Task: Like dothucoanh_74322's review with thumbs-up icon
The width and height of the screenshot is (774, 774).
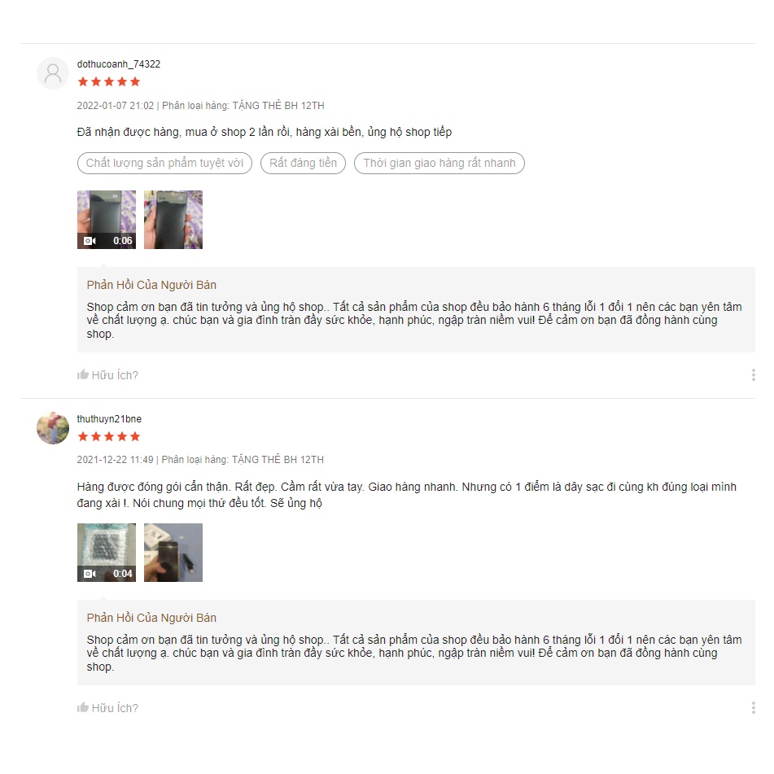Action: [x=83, y=374]
